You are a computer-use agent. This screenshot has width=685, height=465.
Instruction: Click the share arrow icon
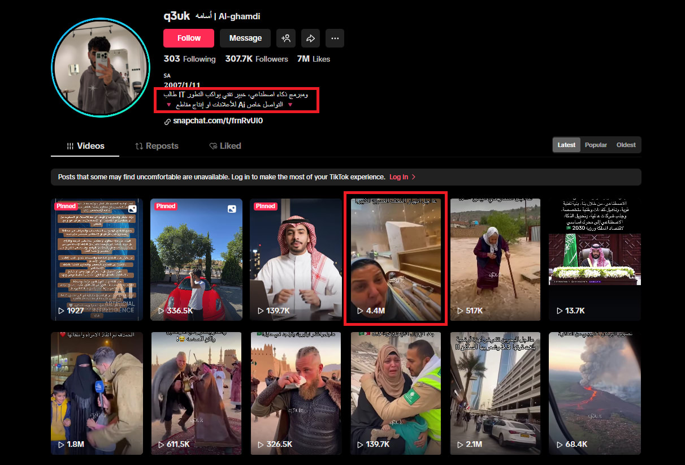pyautogui.click(x=310, y=38)
